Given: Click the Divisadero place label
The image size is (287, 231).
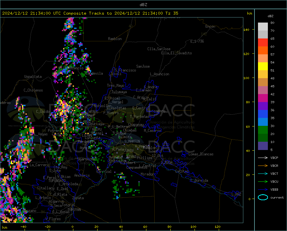Looking at the screenshot, I should (x=156, y=111).
